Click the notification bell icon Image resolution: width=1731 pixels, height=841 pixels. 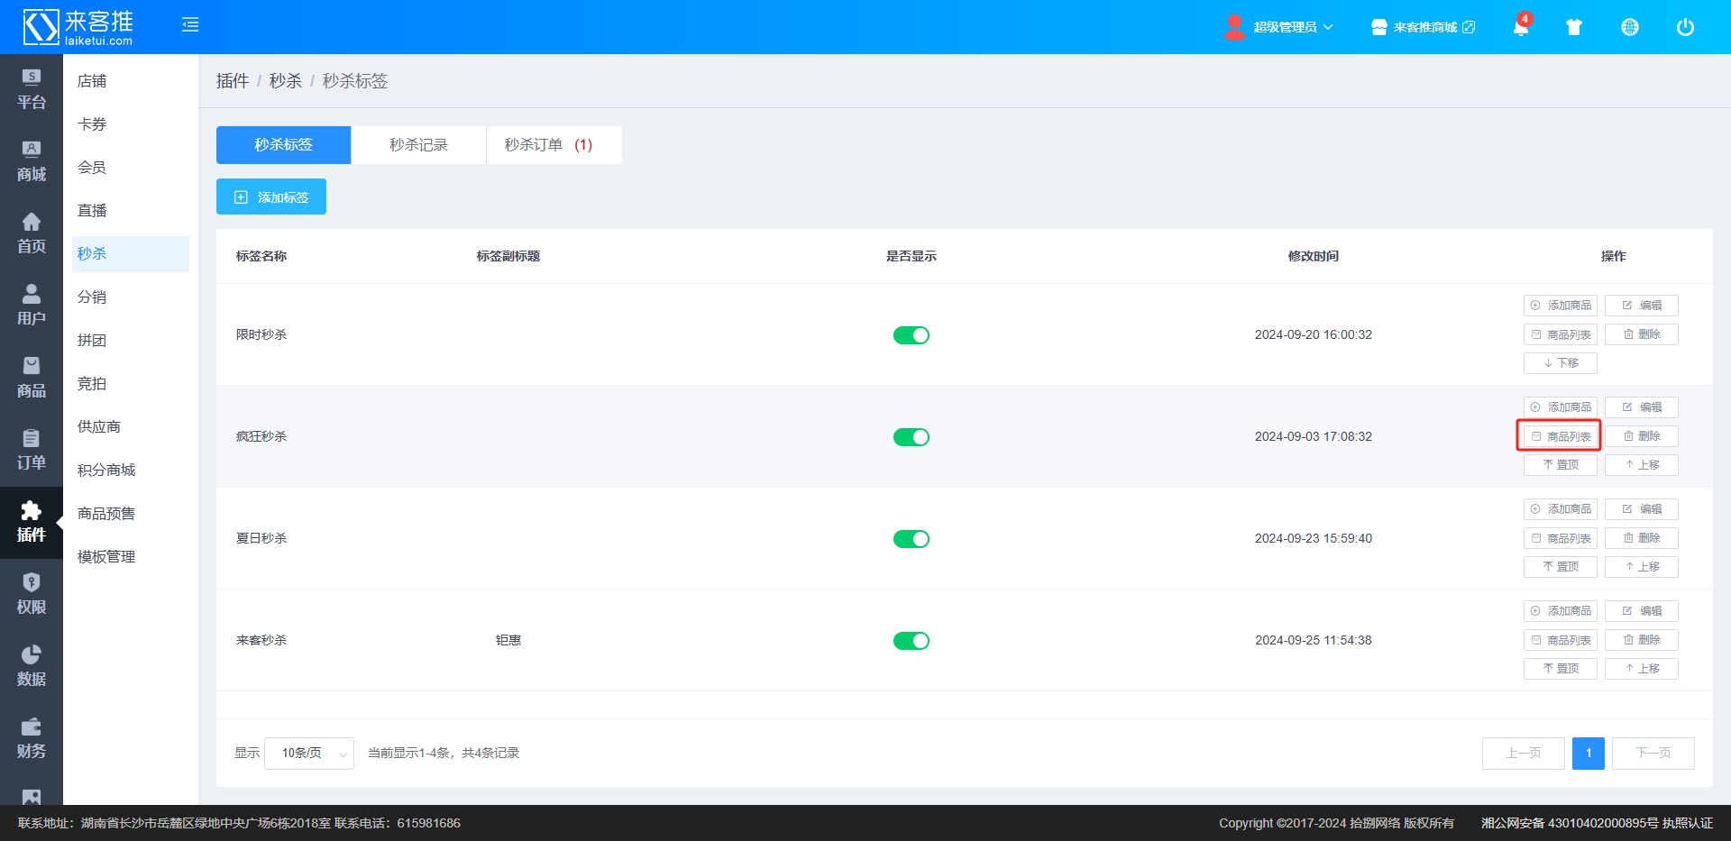click(x=1520, y=27)
